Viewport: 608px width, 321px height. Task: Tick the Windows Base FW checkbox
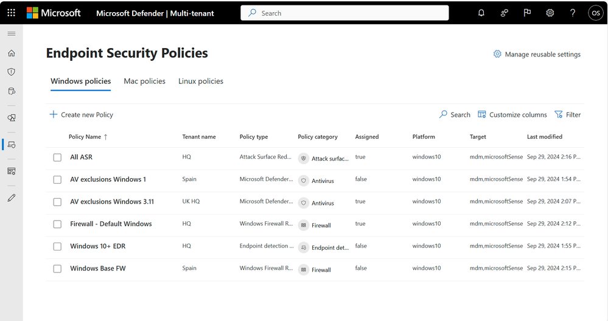[x=57, y=269]
